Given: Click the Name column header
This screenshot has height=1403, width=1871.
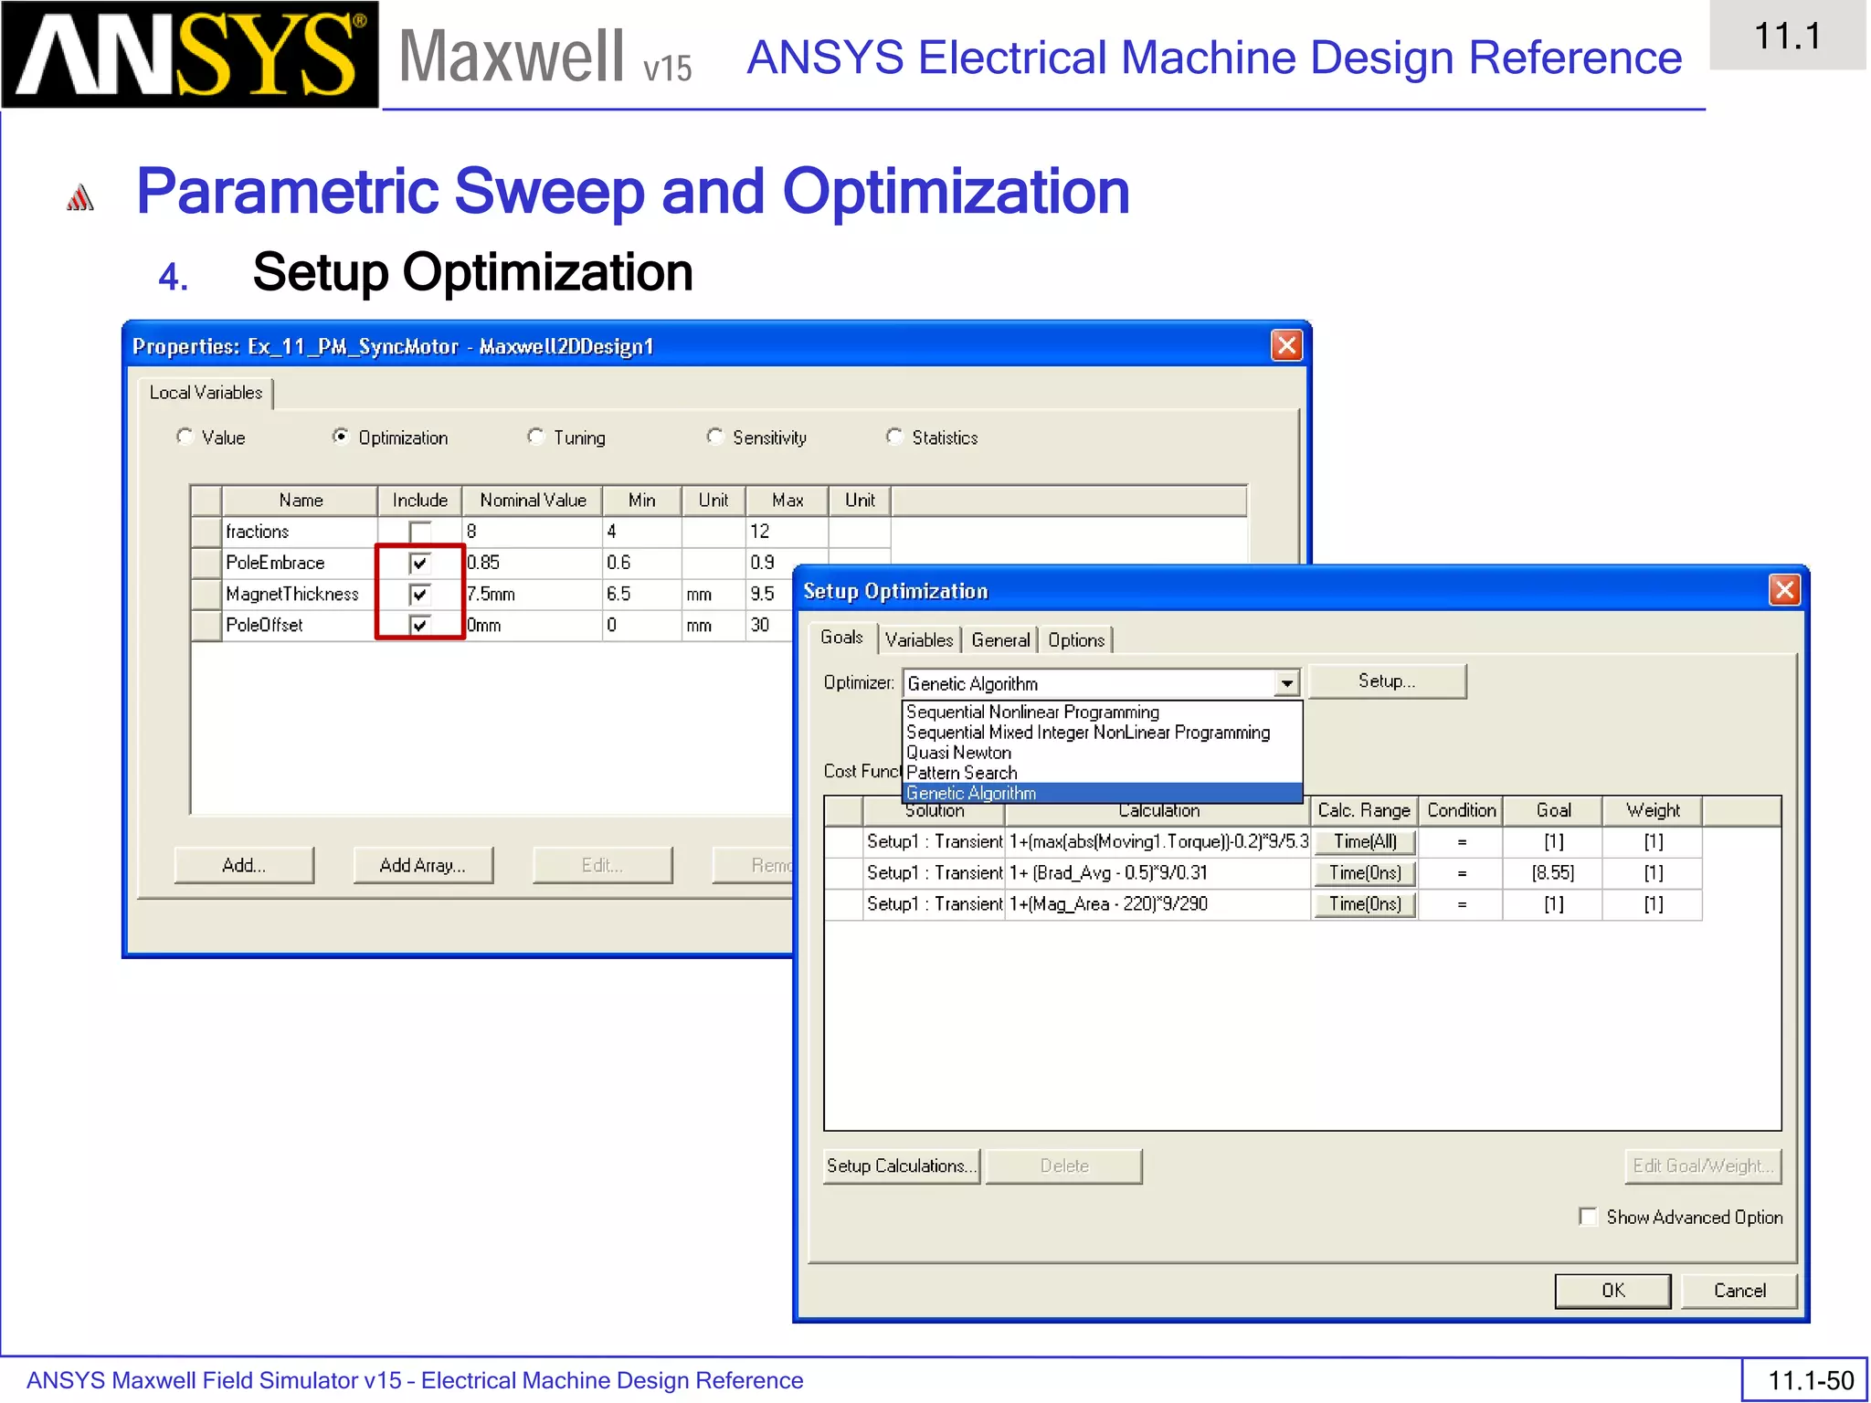Looking at the screenshot, I should [301, 501].
